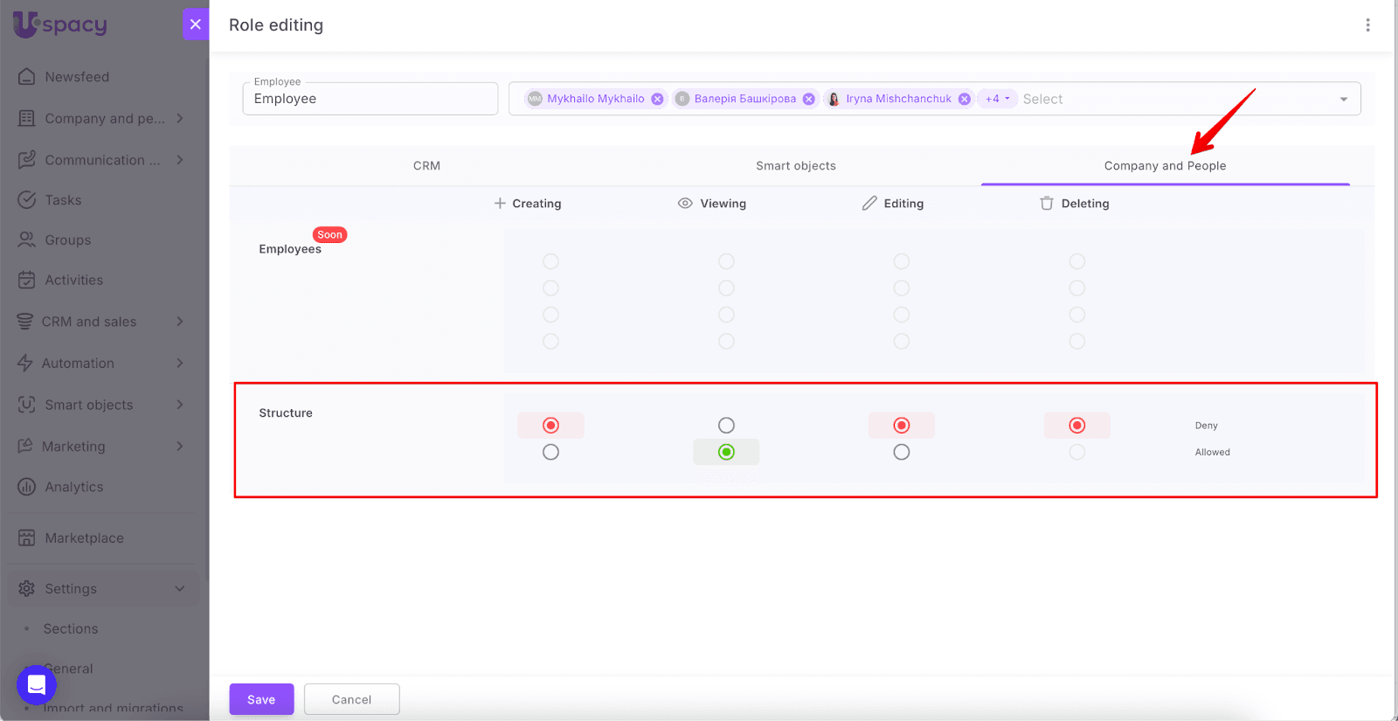Open the user Select dropdown arrow
This screenshot has width=1398, height=721.
click(1343, 100)
